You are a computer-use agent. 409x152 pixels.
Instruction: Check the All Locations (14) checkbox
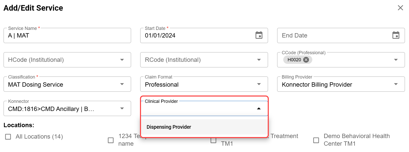click(x=8, y=137)
